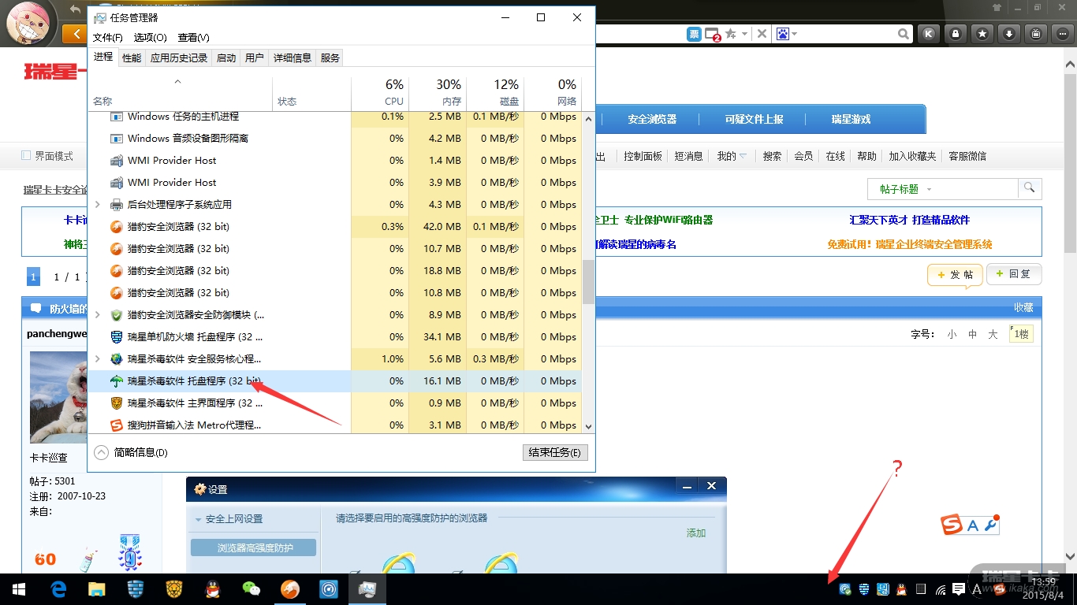Select the 瑞星单机防火墙 托盘程序 process row
This screenshot has height=605, width=1077.
(334, 337)
